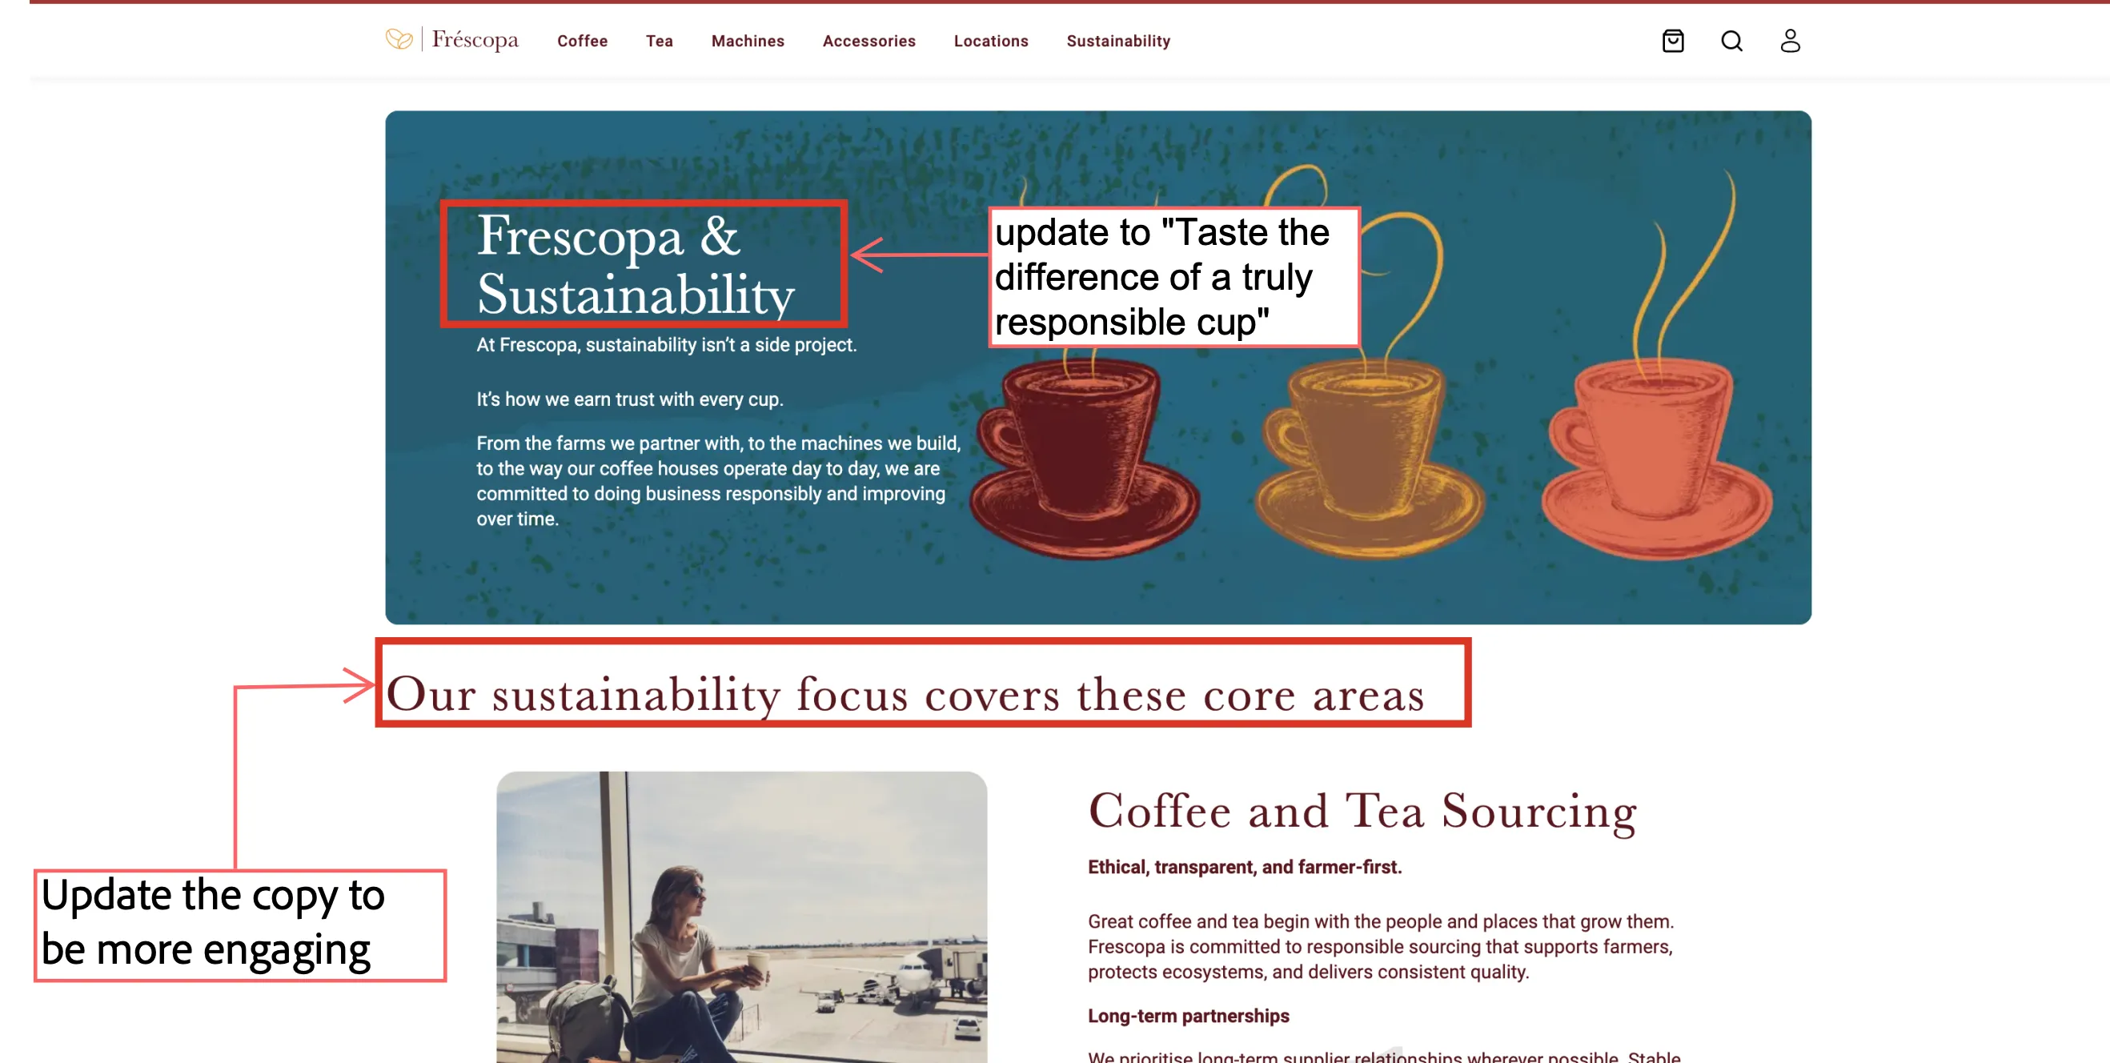Open the Sustainability nav link
2110x1063 pixels.
point(1117,41)
